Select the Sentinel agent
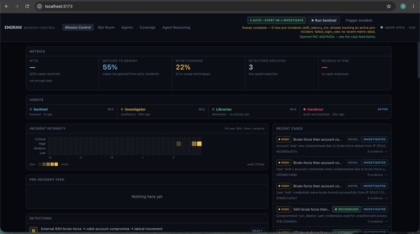 pyautogui.click(x=71, y=112)
